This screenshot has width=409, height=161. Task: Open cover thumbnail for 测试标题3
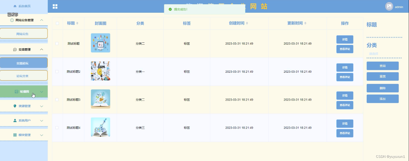coord(100,99)
